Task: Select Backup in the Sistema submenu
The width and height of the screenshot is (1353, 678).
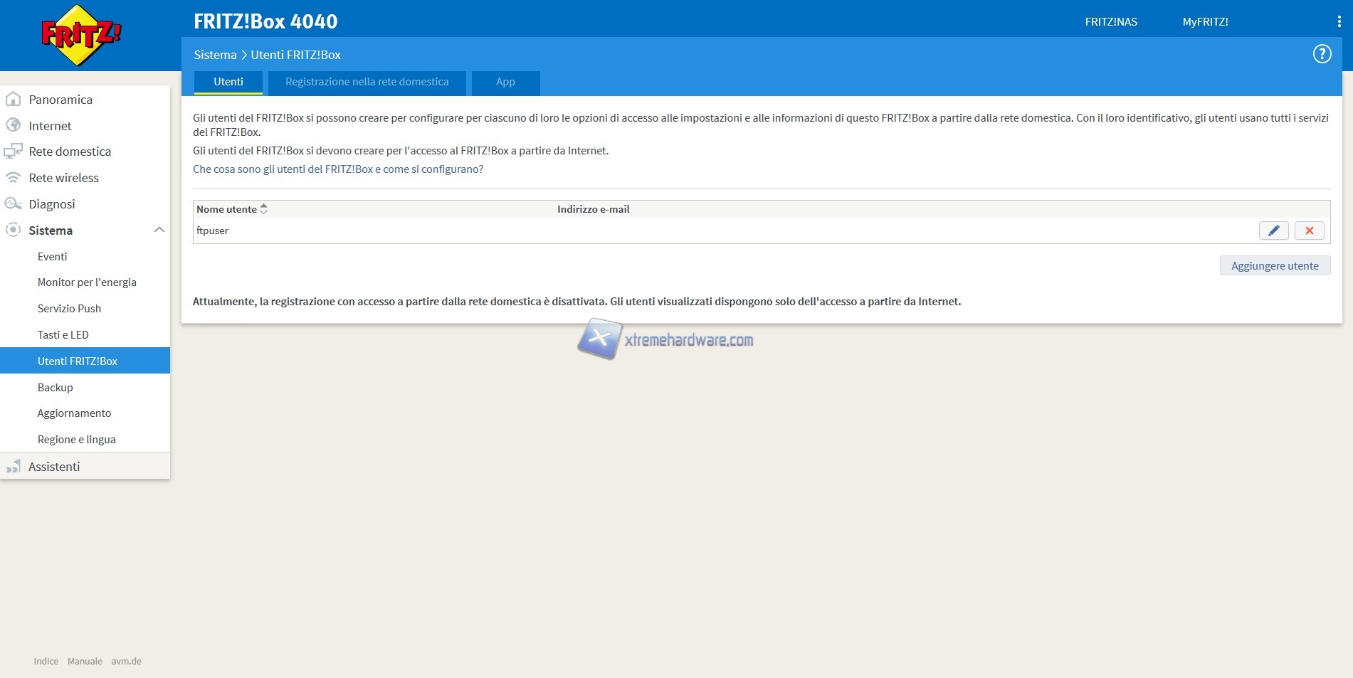Action: pos(56,388)
